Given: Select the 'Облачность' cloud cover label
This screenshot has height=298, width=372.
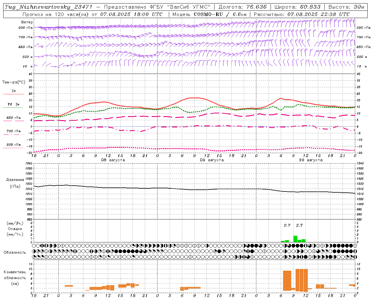Looking at the screenshot, I should tap(15, 253).
